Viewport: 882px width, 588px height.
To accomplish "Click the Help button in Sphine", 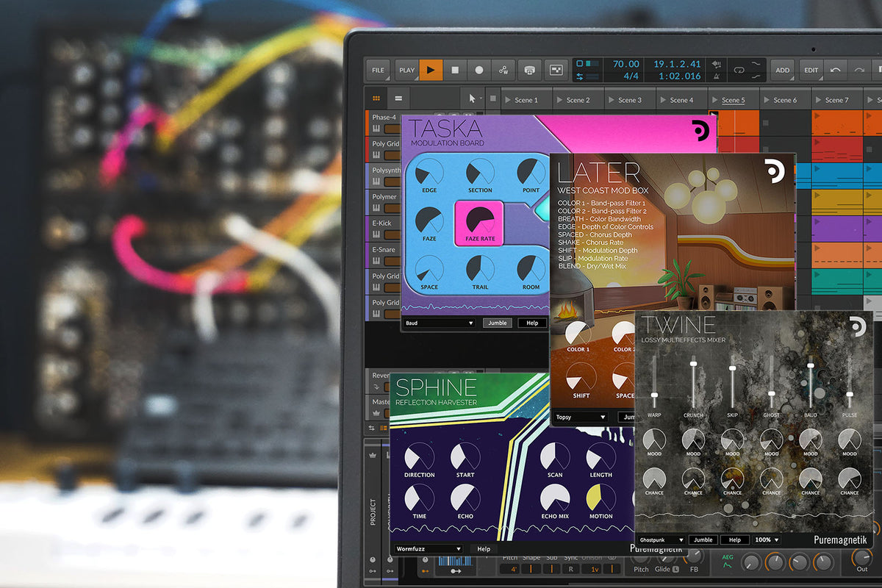I will [x=484, y=548].
